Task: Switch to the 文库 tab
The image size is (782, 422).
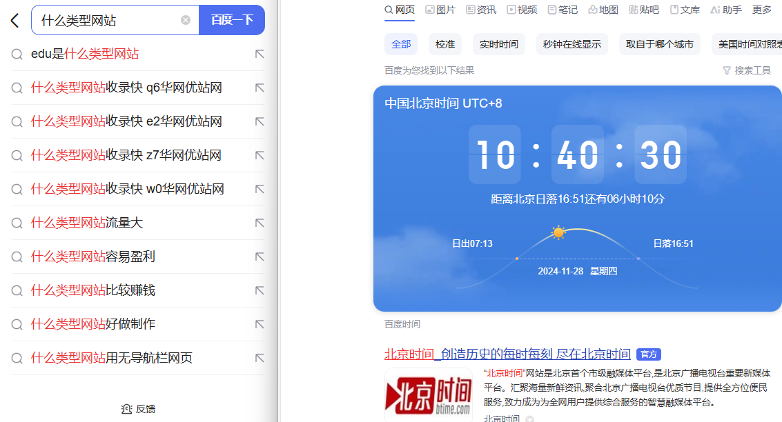Action: pyautogui.click(x=685, y=10)
